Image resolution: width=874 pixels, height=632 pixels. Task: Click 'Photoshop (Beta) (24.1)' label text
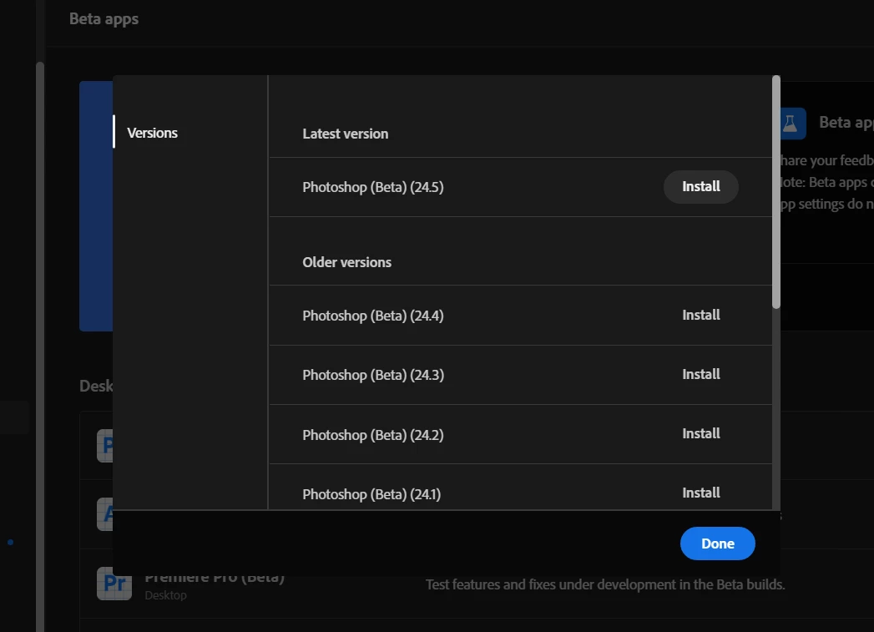pos(371,494)
